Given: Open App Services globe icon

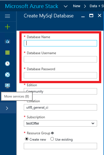Looking at the screenshot, I should coord(7,75).
